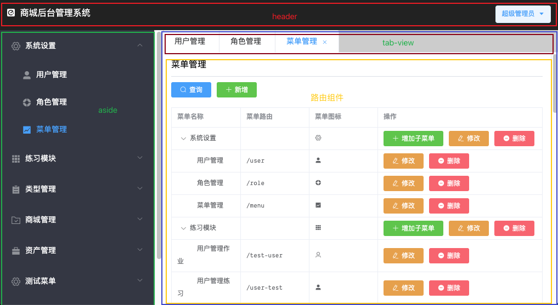Viewport: 558px width, 305px height.
Task: Click the blue 查询 button
Action: (191, 90)
